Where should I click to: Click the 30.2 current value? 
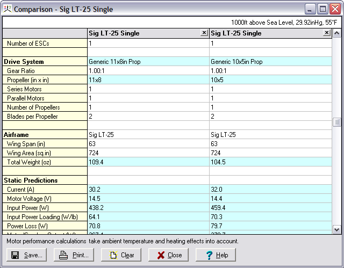coord(95,190)
